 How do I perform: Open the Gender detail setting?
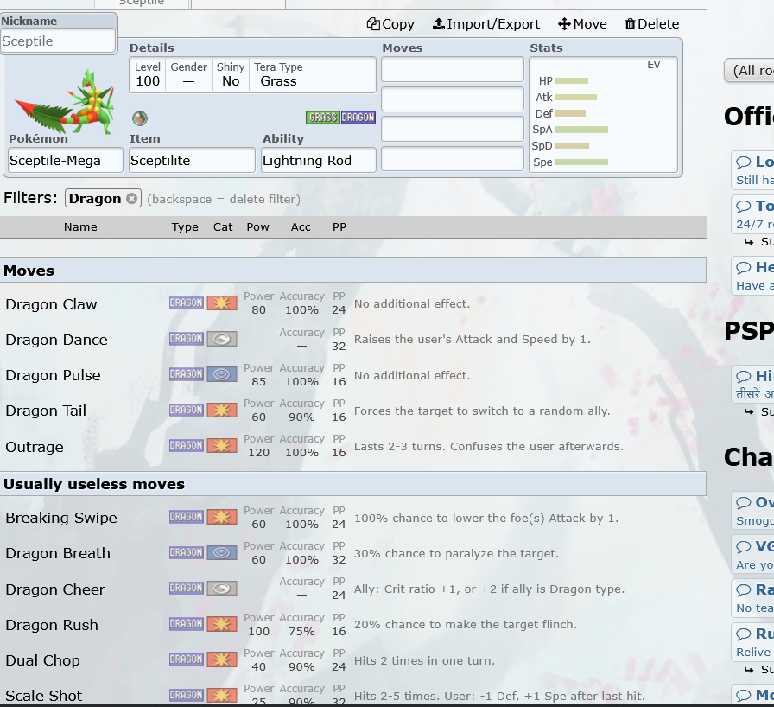click(x=188, y=74)
